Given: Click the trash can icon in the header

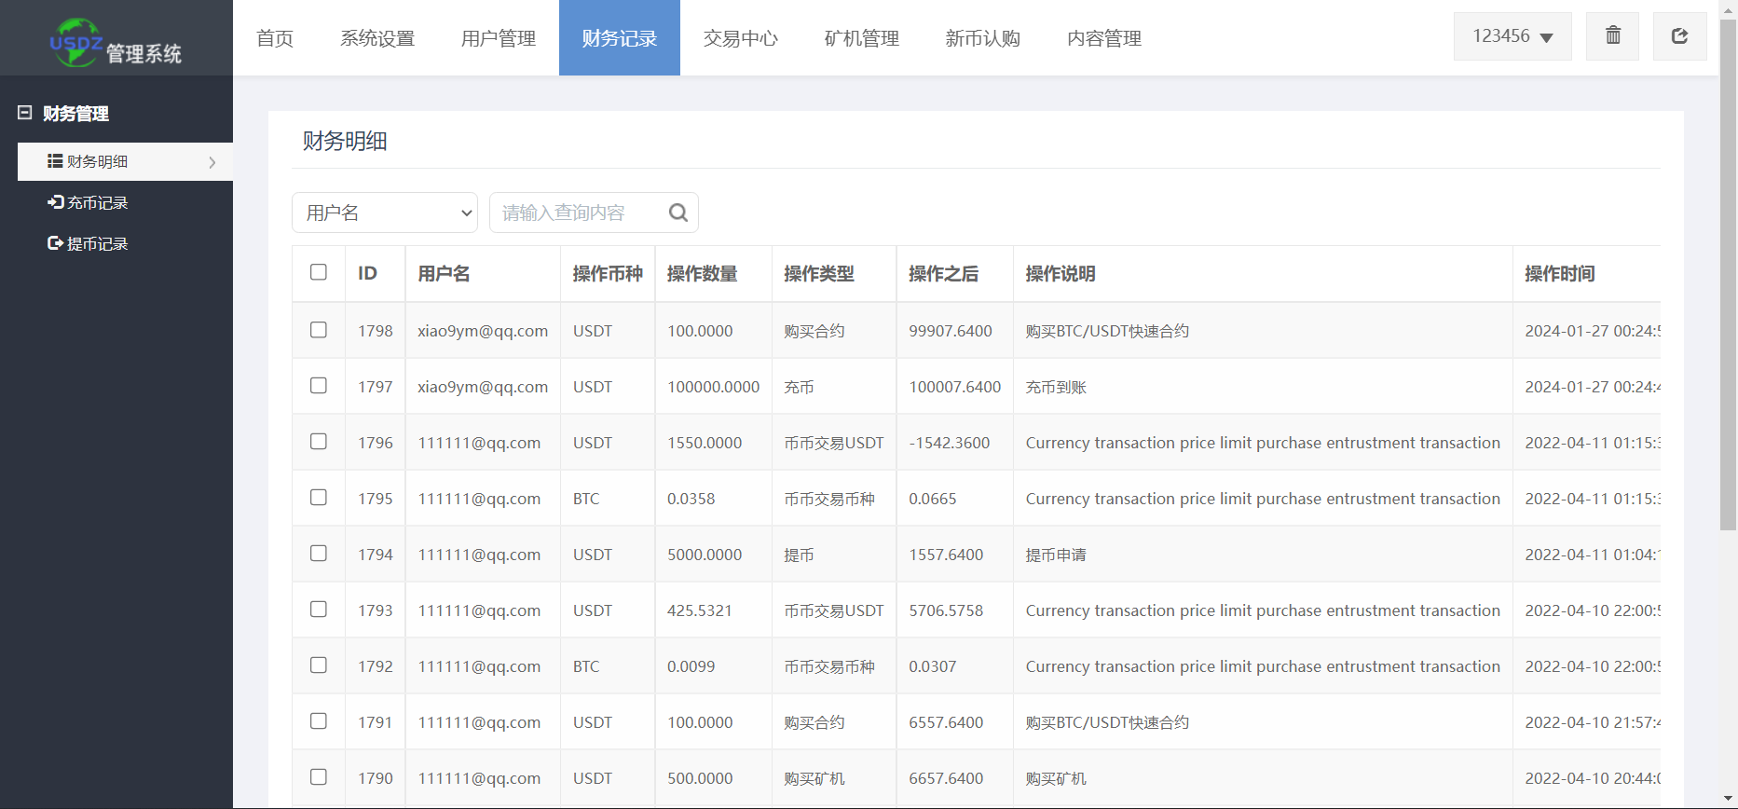Looking at the screenshot, I should pyautogui.click(x=1612, y=35).
